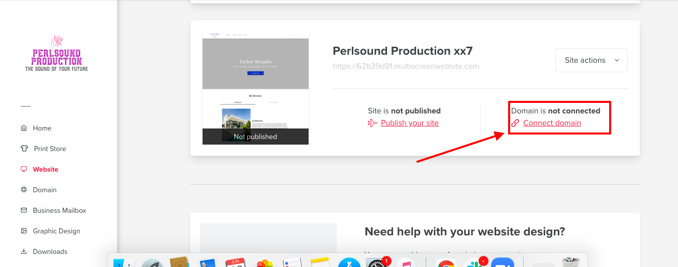This screenshot has width=678, height=267.
Task: Open Print Store in sidebar menu
Action: coord(50,149)
